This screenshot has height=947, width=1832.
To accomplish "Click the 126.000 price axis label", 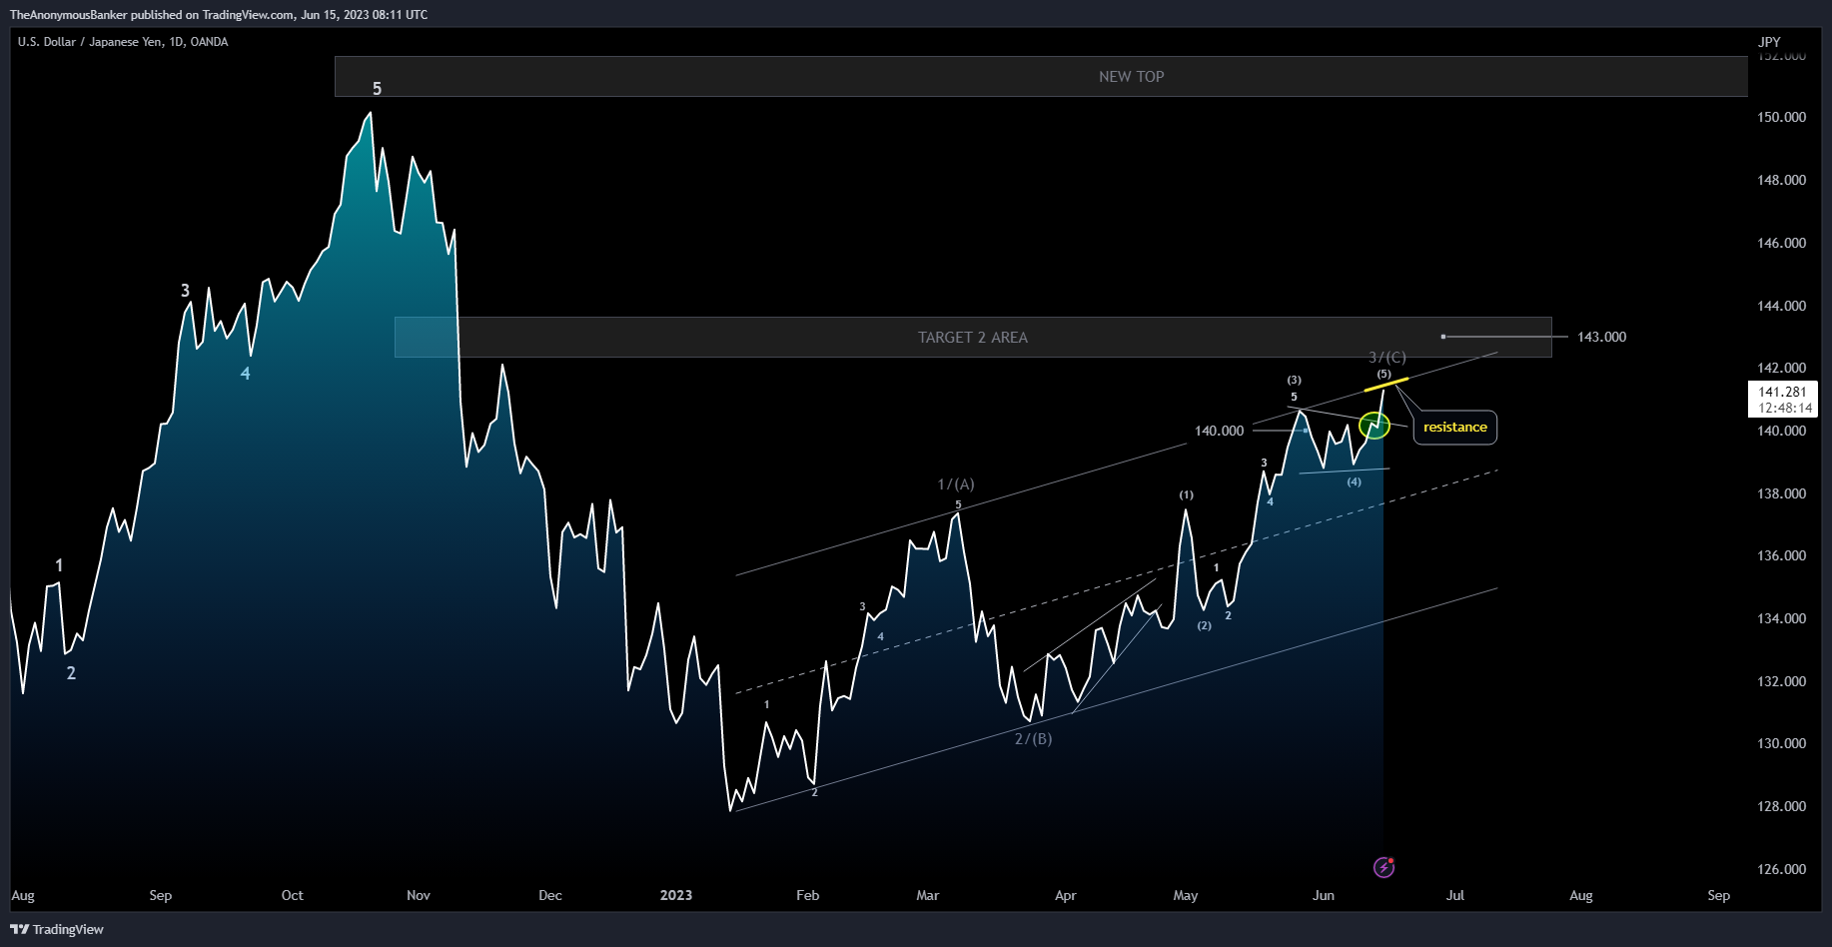I will [x=1781, y=869].
